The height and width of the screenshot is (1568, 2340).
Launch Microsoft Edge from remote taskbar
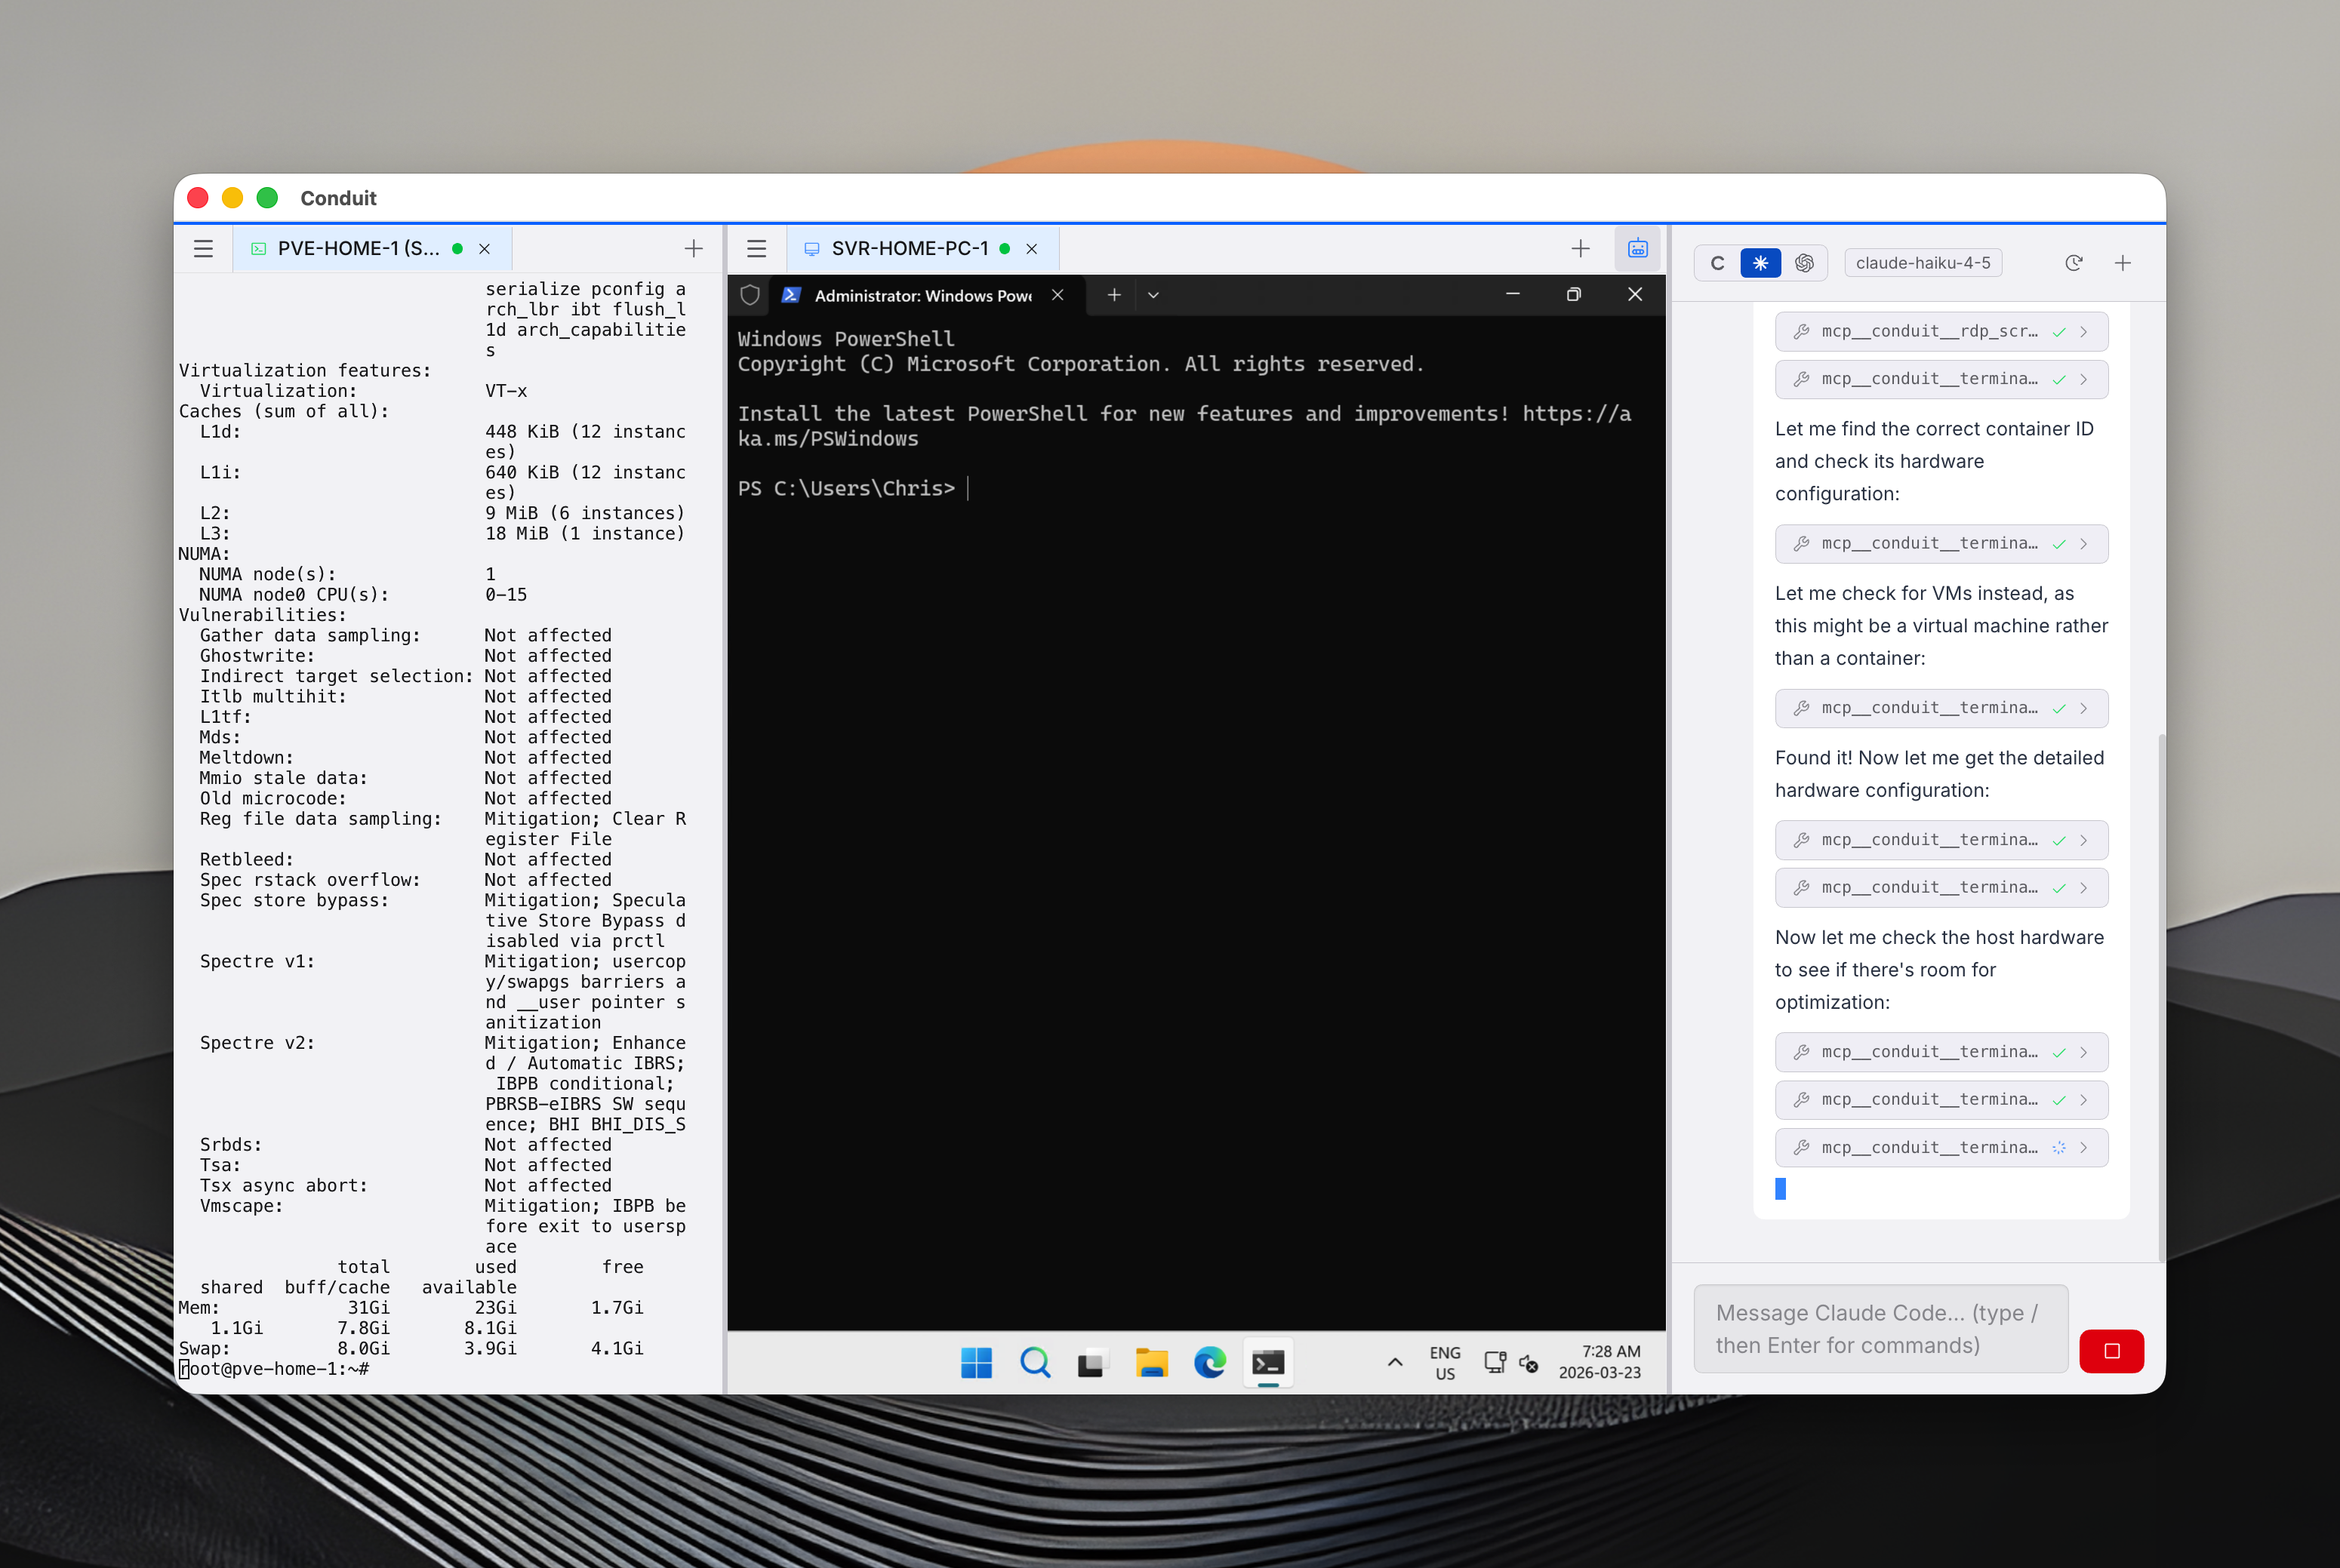tap(1209, 1362)
